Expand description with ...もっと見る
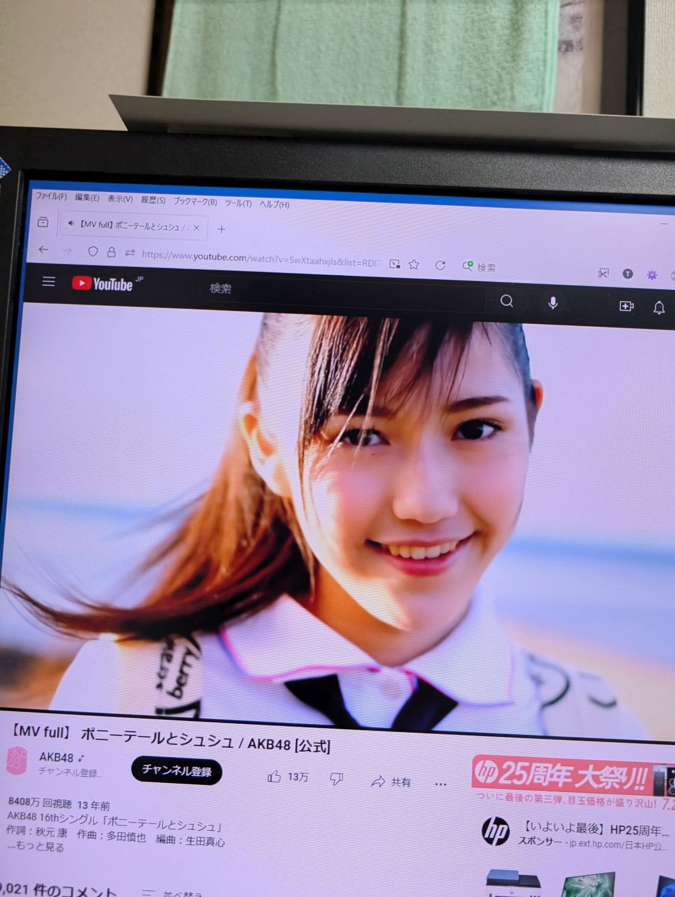The width and height of the screenshot is (675, 897). [x=35, y=846]
